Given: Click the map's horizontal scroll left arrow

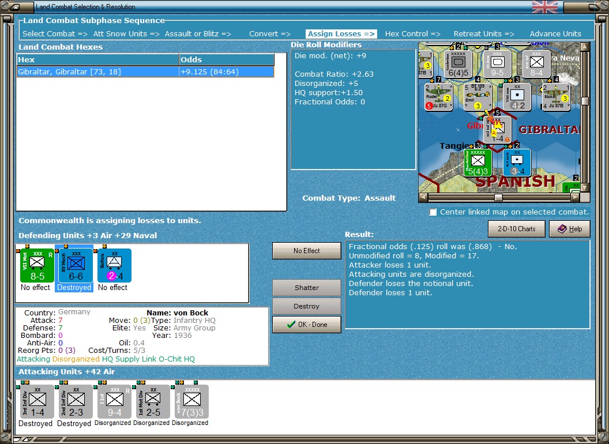Looking at the screenshot, I should [423, 197].
